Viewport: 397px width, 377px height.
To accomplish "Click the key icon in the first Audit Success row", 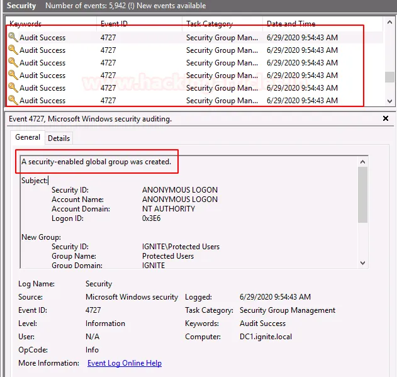I will (x=13, y=38).
